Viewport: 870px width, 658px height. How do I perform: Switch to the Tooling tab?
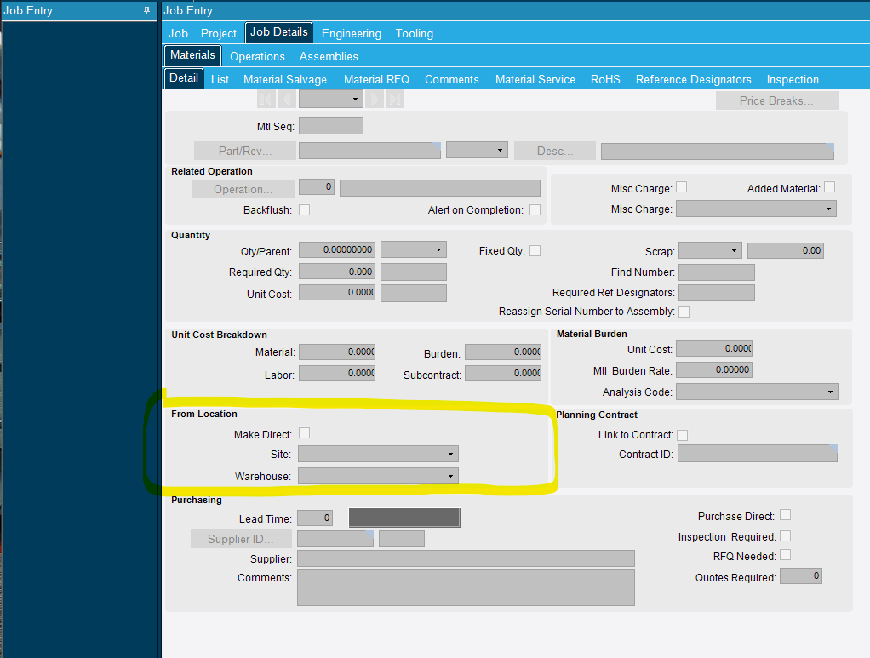[x=414, y=33]
